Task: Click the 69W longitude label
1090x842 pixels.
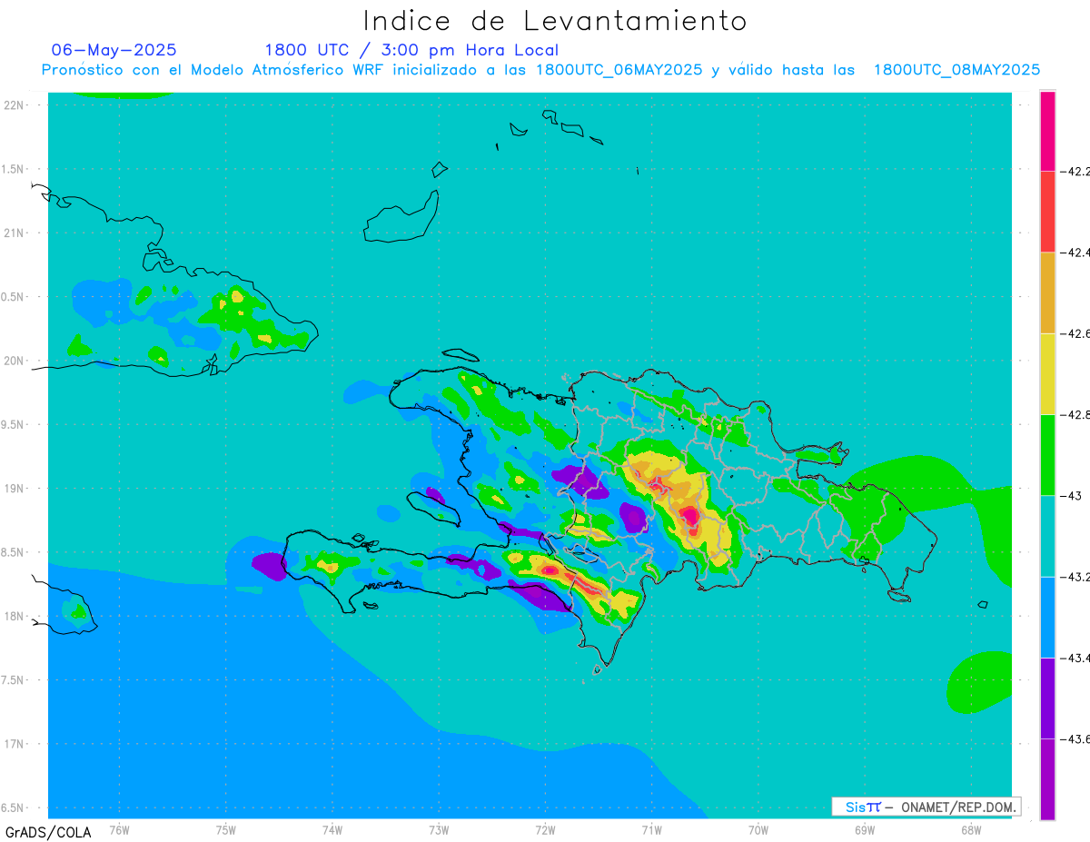Action: point(865,829)
